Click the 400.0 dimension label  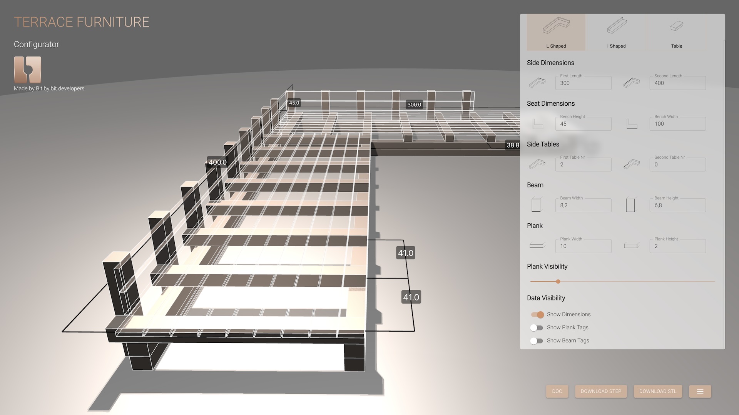pyautogui.click(x=217, y=162)
